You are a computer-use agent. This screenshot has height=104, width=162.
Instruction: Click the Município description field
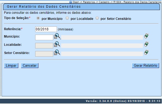(102, 37)
